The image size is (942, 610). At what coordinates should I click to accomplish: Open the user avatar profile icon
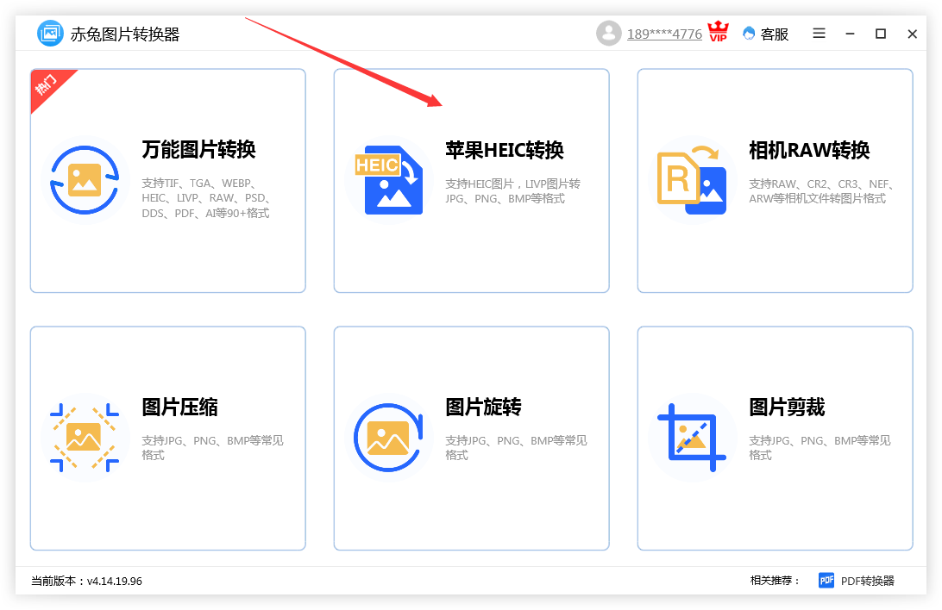click(608, 34)
